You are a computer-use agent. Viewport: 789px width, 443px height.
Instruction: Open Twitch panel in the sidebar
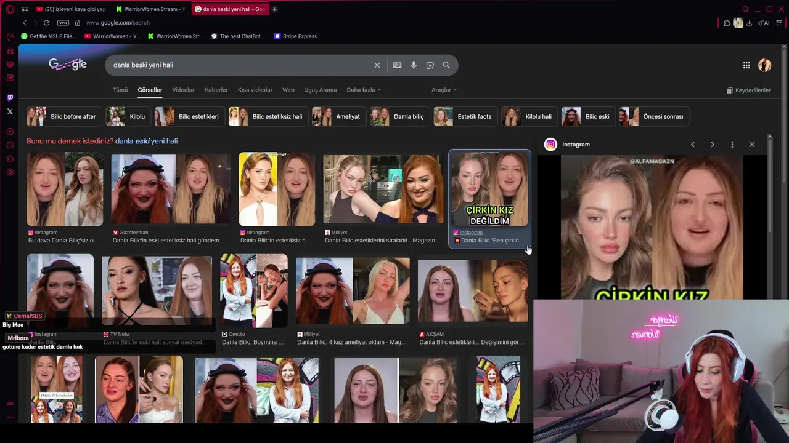(x=10, y=98)
